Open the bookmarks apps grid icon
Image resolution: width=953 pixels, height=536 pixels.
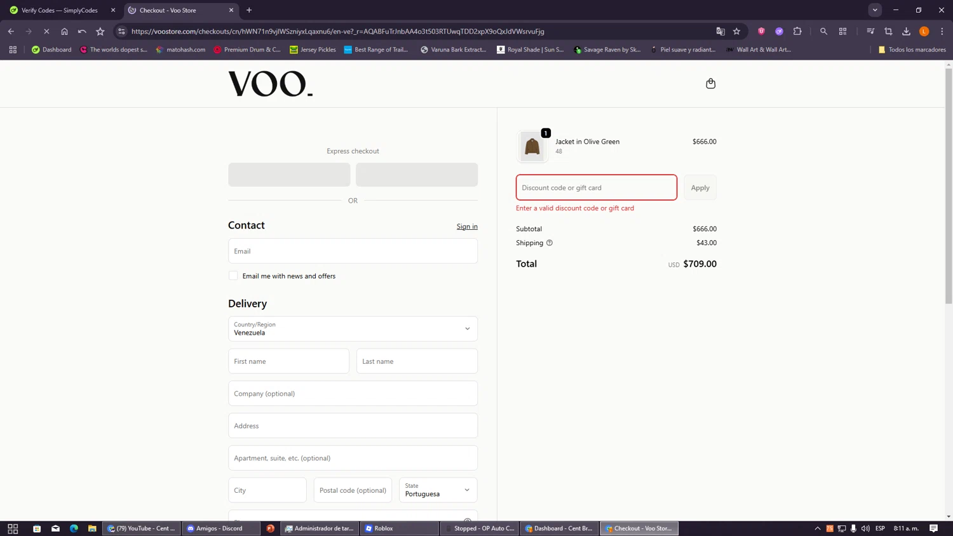13,50
